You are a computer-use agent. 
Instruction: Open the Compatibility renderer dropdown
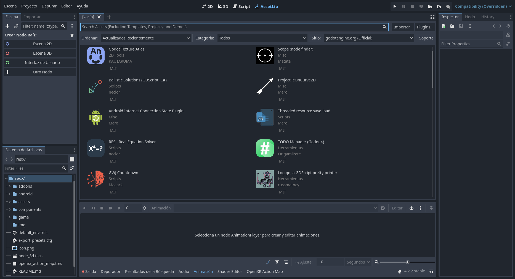click(x=483, y=6)
